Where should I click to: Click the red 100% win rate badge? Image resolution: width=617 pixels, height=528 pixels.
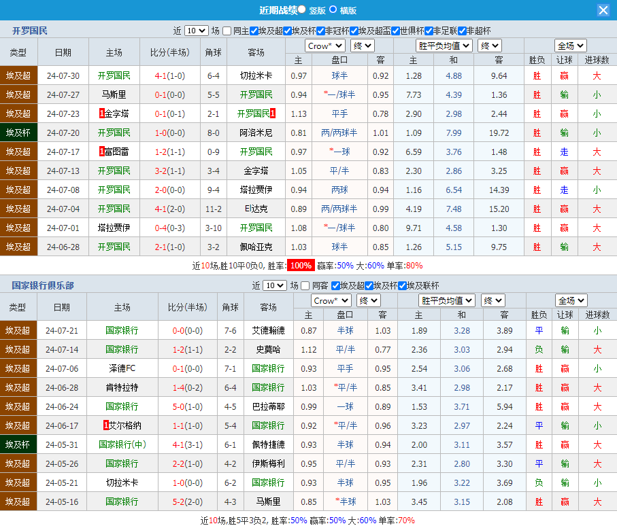pos(300,266)
